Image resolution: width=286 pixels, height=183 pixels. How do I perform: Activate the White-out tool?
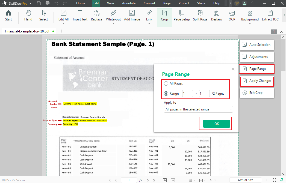[x=113, y=15]
